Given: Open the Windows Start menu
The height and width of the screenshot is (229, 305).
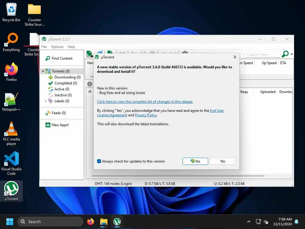Looking at the screenshot, I should (x=10, y=222).
